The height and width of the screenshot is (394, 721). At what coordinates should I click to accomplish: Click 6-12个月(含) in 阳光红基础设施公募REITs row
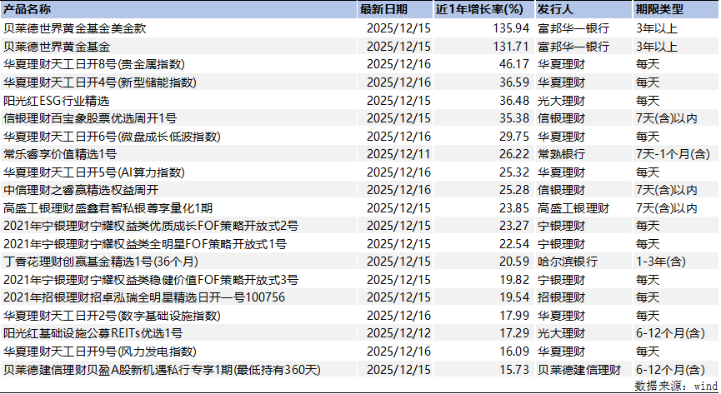(x=670, y=333)
